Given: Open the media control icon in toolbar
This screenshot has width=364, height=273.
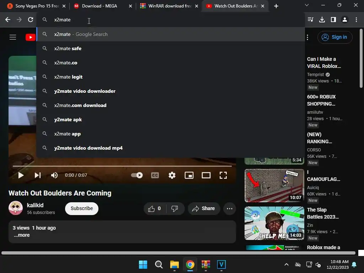Looking at the screenshot, I should (x=310, y=20).
